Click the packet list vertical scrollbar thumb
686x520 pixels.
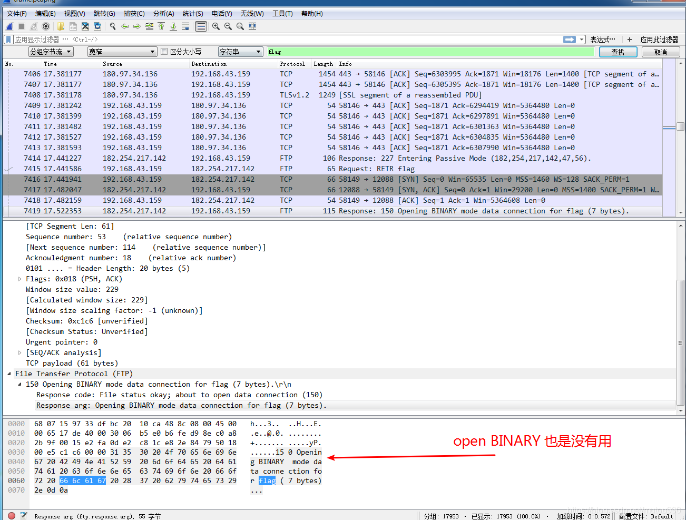point(680,126)
